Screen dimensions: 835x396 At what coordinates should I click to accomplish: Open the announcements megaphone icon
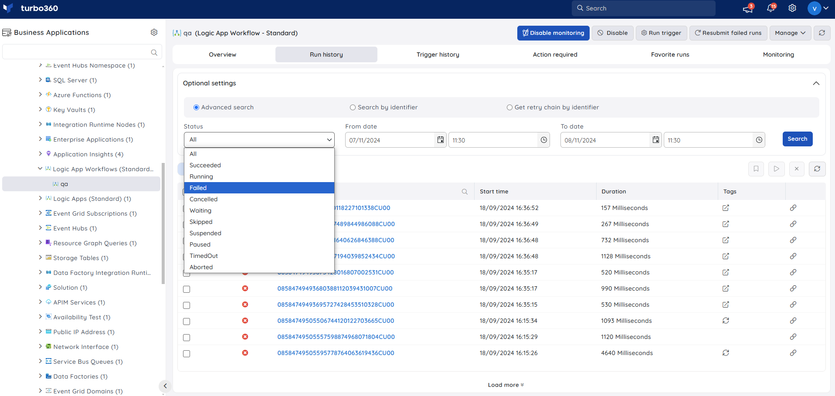coord(748,8)
